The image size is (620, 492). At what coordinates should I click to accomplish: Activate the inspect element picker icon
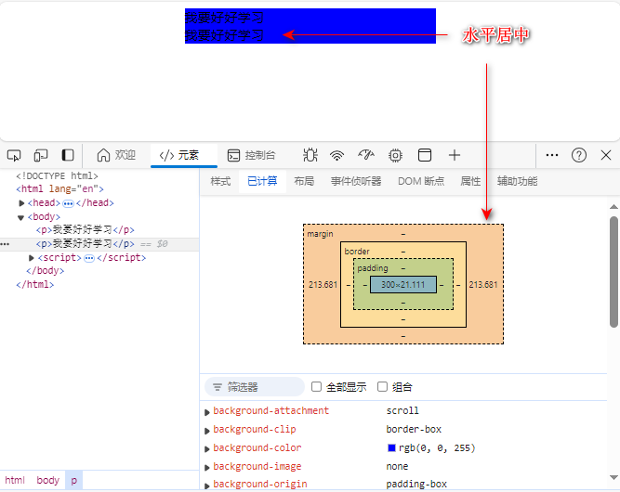[14, 155]
